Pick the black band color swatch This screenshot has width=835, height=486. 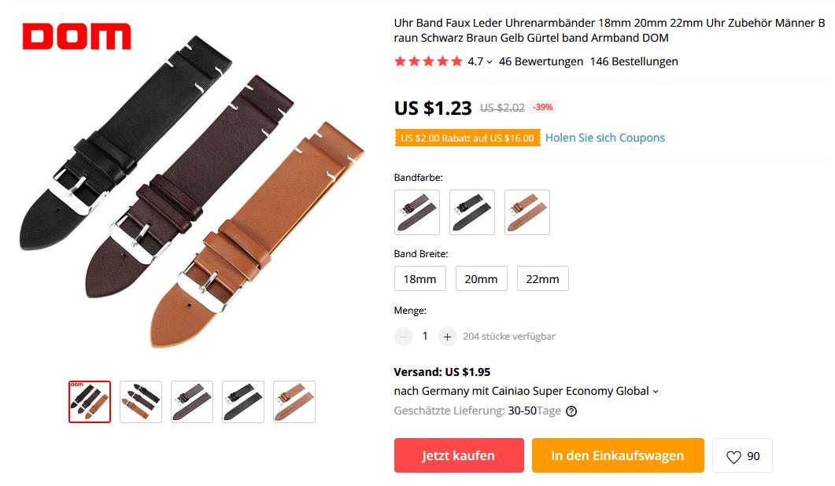(472, 212)
